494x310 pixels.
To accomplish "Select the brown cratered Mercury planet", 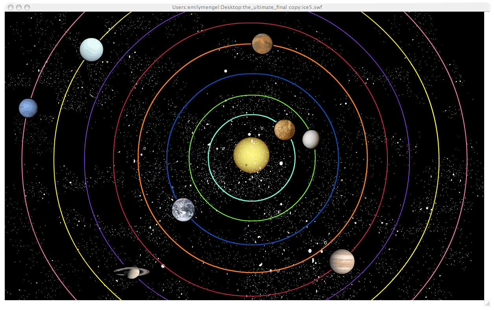I will point(285,129).
